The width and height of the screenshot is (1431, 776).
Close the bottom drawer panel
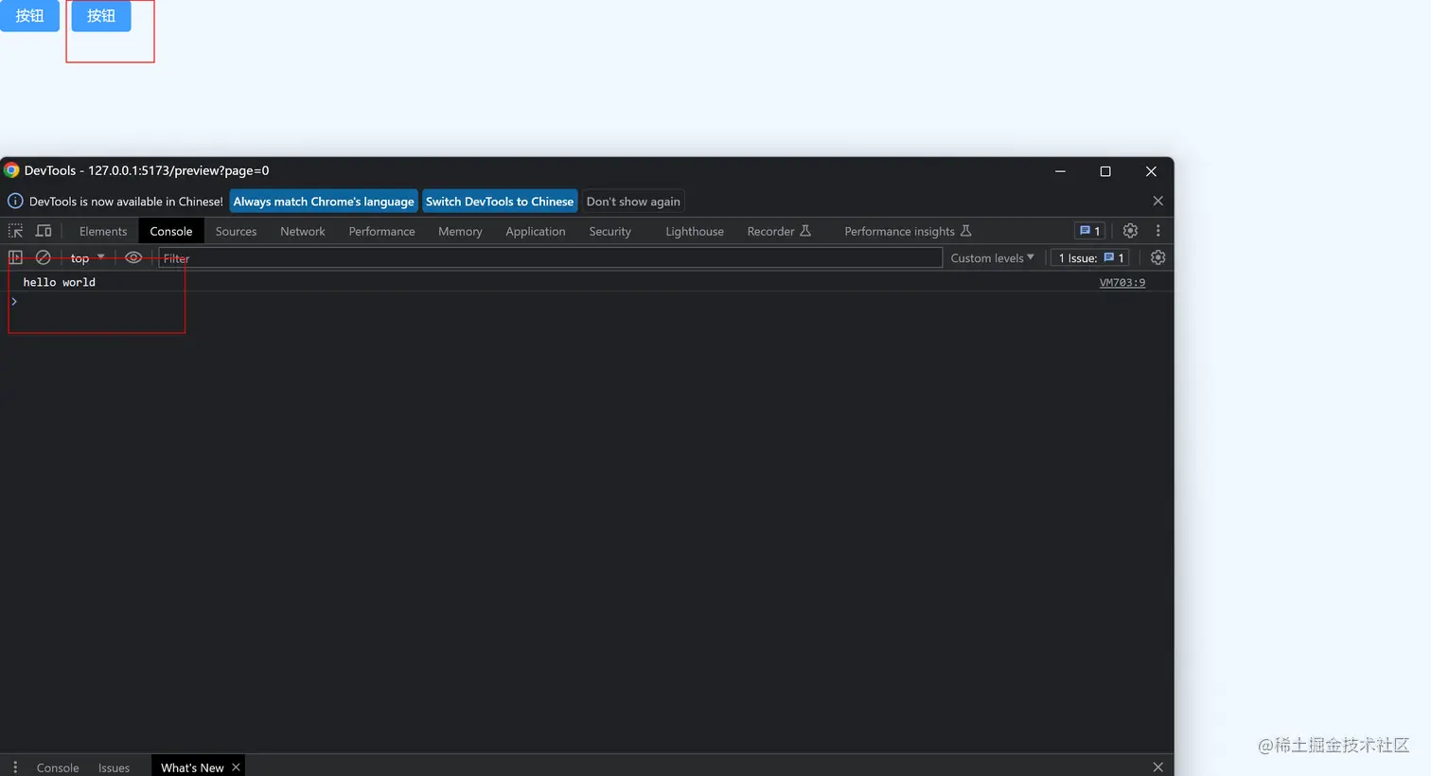[x=1157, y=767]
